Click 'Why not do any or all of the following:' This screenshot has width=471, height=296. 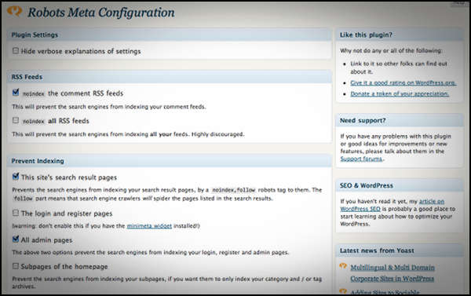coord(391,50)
